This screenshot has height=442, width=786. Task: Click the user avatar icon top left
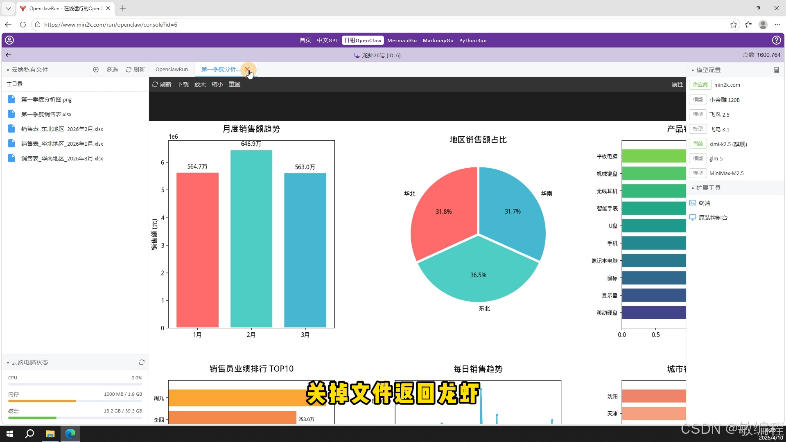click(x=9, y=40)
